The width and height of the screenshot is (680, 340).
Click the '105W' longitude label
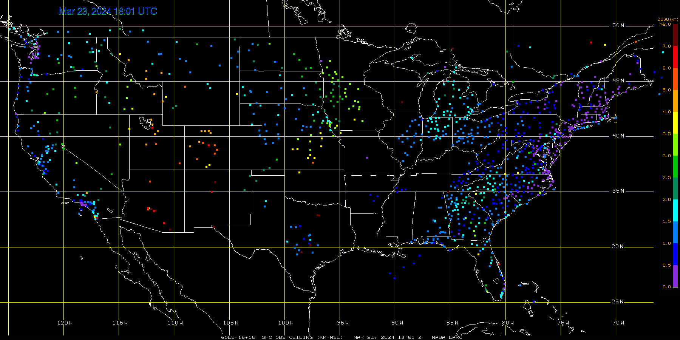pyautogui.click(x=231, y=323)
